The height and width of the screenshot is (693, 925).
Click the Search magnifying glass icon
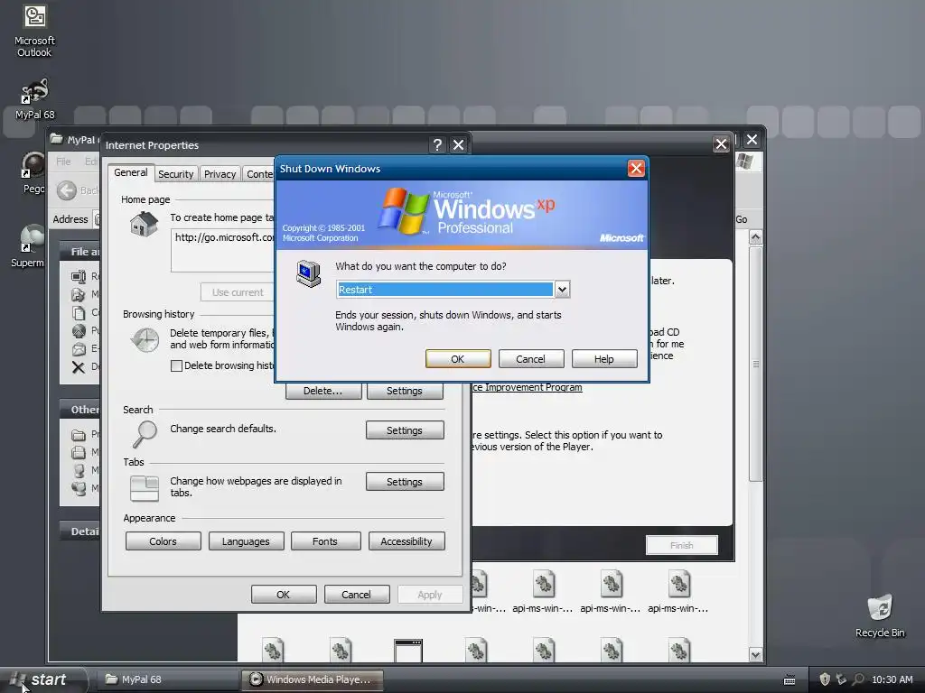pyautogui.click(x=145, y=435)
